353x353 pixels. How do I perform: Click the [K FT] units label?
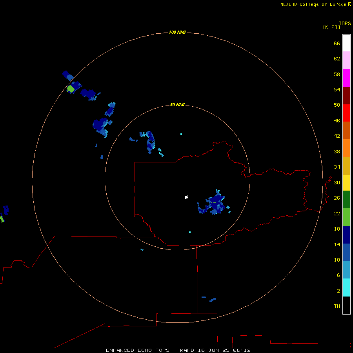[331, 27]
